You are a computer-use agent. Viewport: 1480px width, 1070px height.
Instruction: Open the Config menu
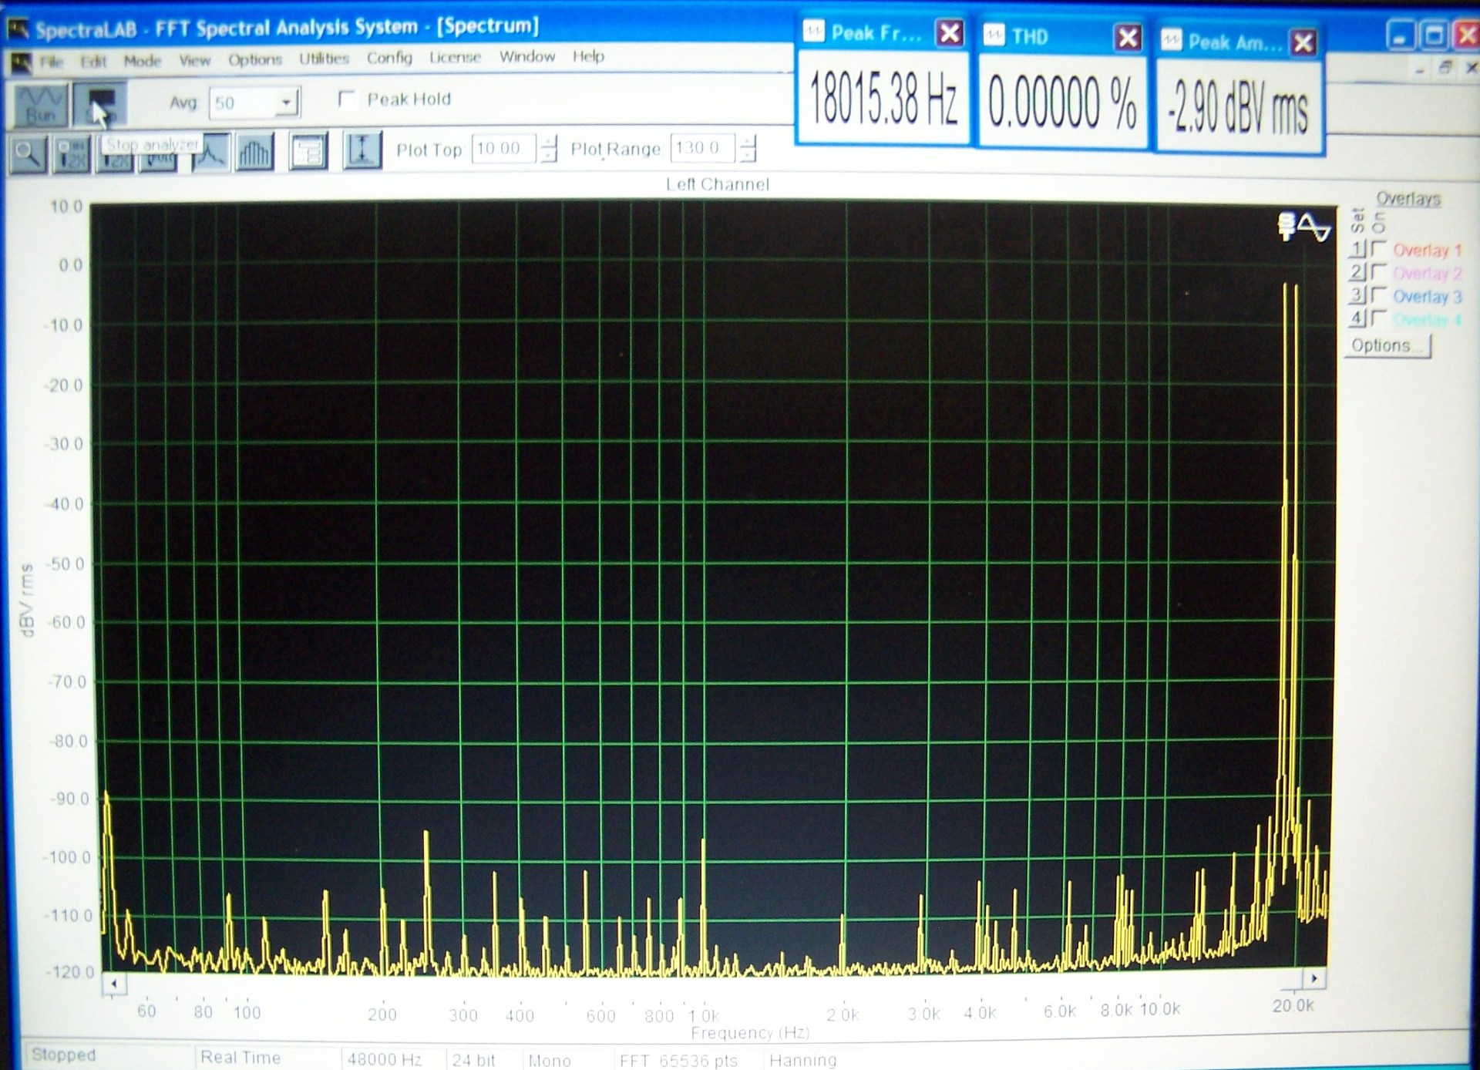(x=389, y=58)
